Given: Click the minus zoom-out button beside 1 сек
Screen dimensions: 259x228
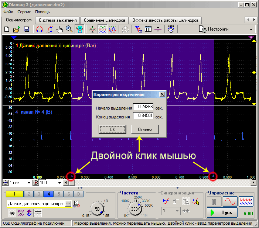Looking at the screenshot, I should pyautogui.click(x=6, y=183).
